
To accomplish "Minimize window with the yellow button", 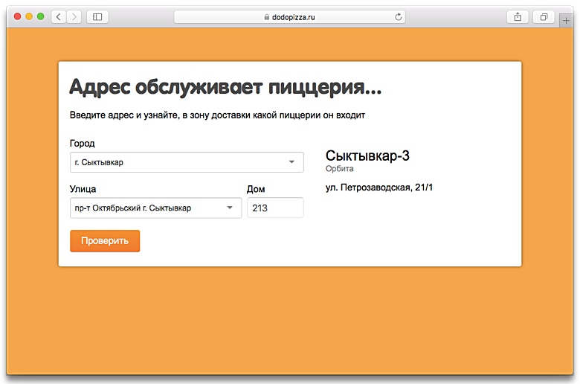I will tap(29, 16).
